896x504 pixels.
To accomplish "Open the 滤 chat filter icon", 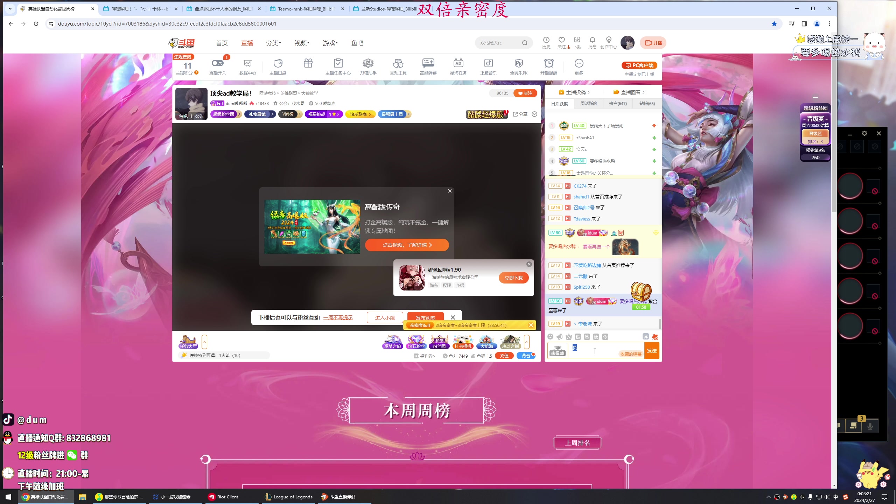I will (646, 337).
